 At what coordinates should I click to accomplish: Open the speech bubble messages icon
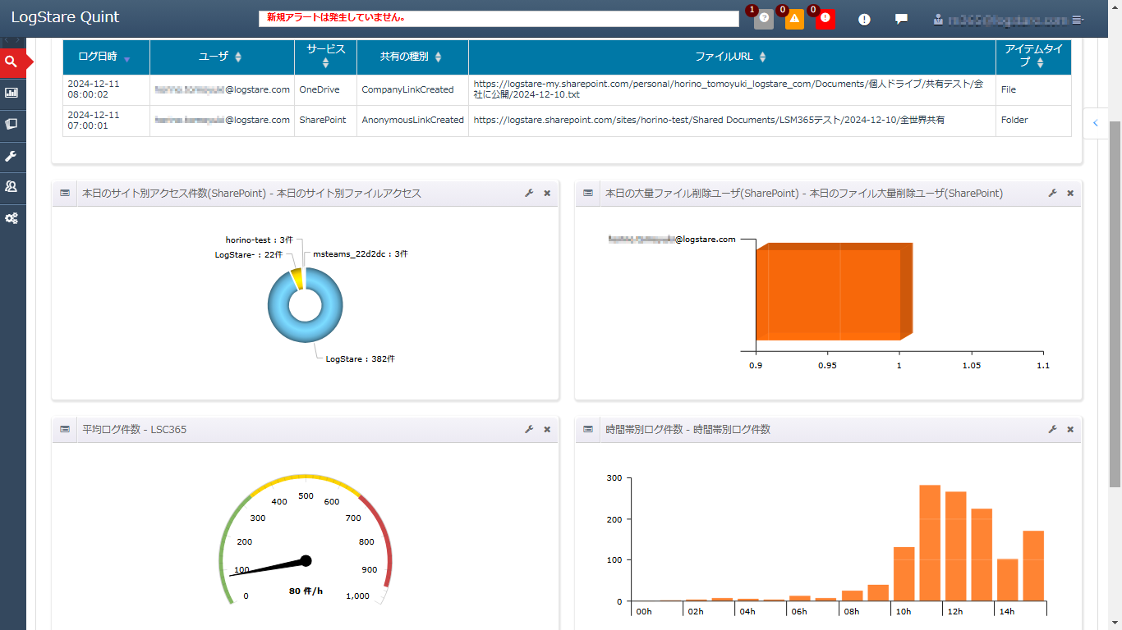click(901, 19)
